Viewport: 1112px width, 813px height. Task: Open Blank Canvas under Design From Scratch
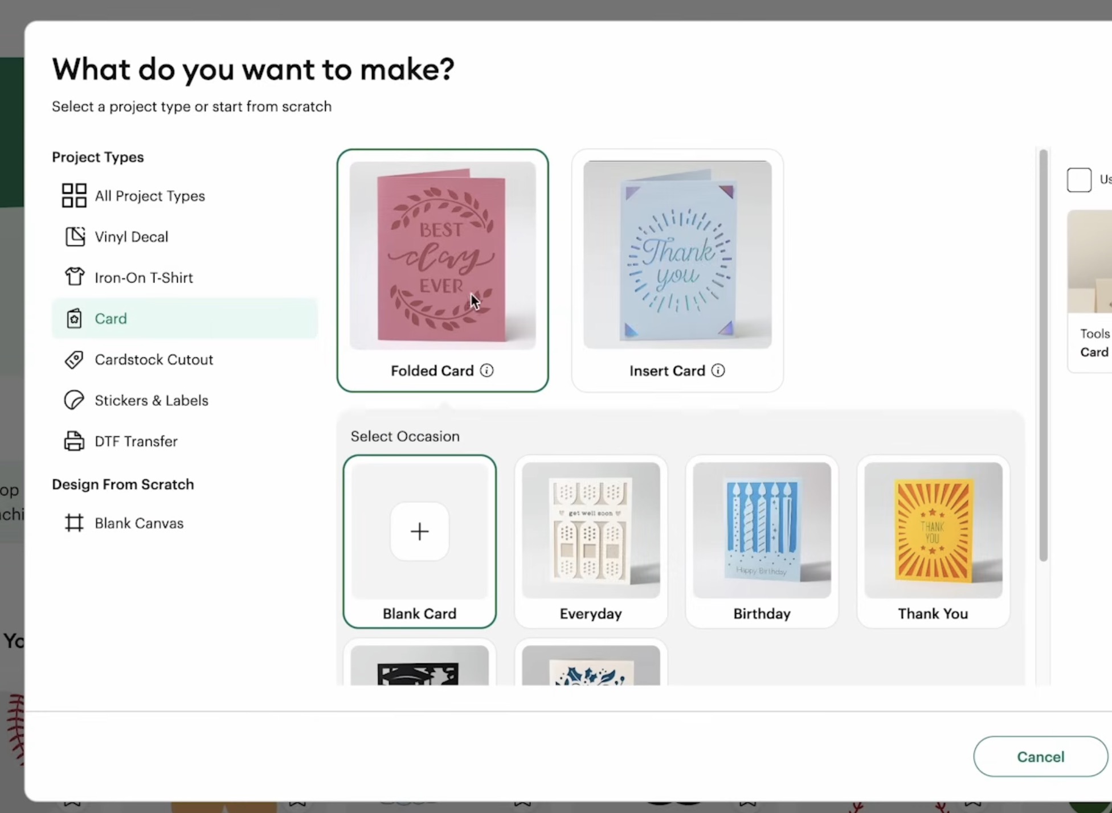pyautogui.click(x=139, y=523)
